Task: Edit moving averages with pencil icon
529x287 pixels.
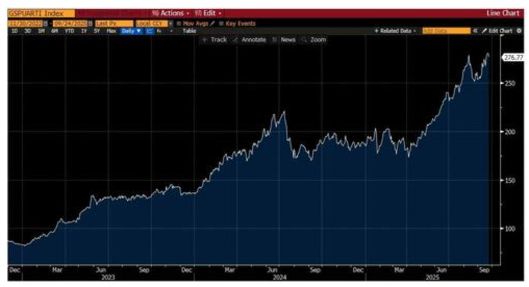Action: tap(212, 24)
